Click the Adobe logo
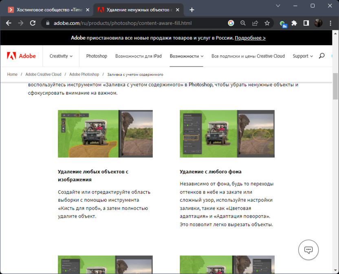This screenshot has height=274, width=339. coord(21,56)
